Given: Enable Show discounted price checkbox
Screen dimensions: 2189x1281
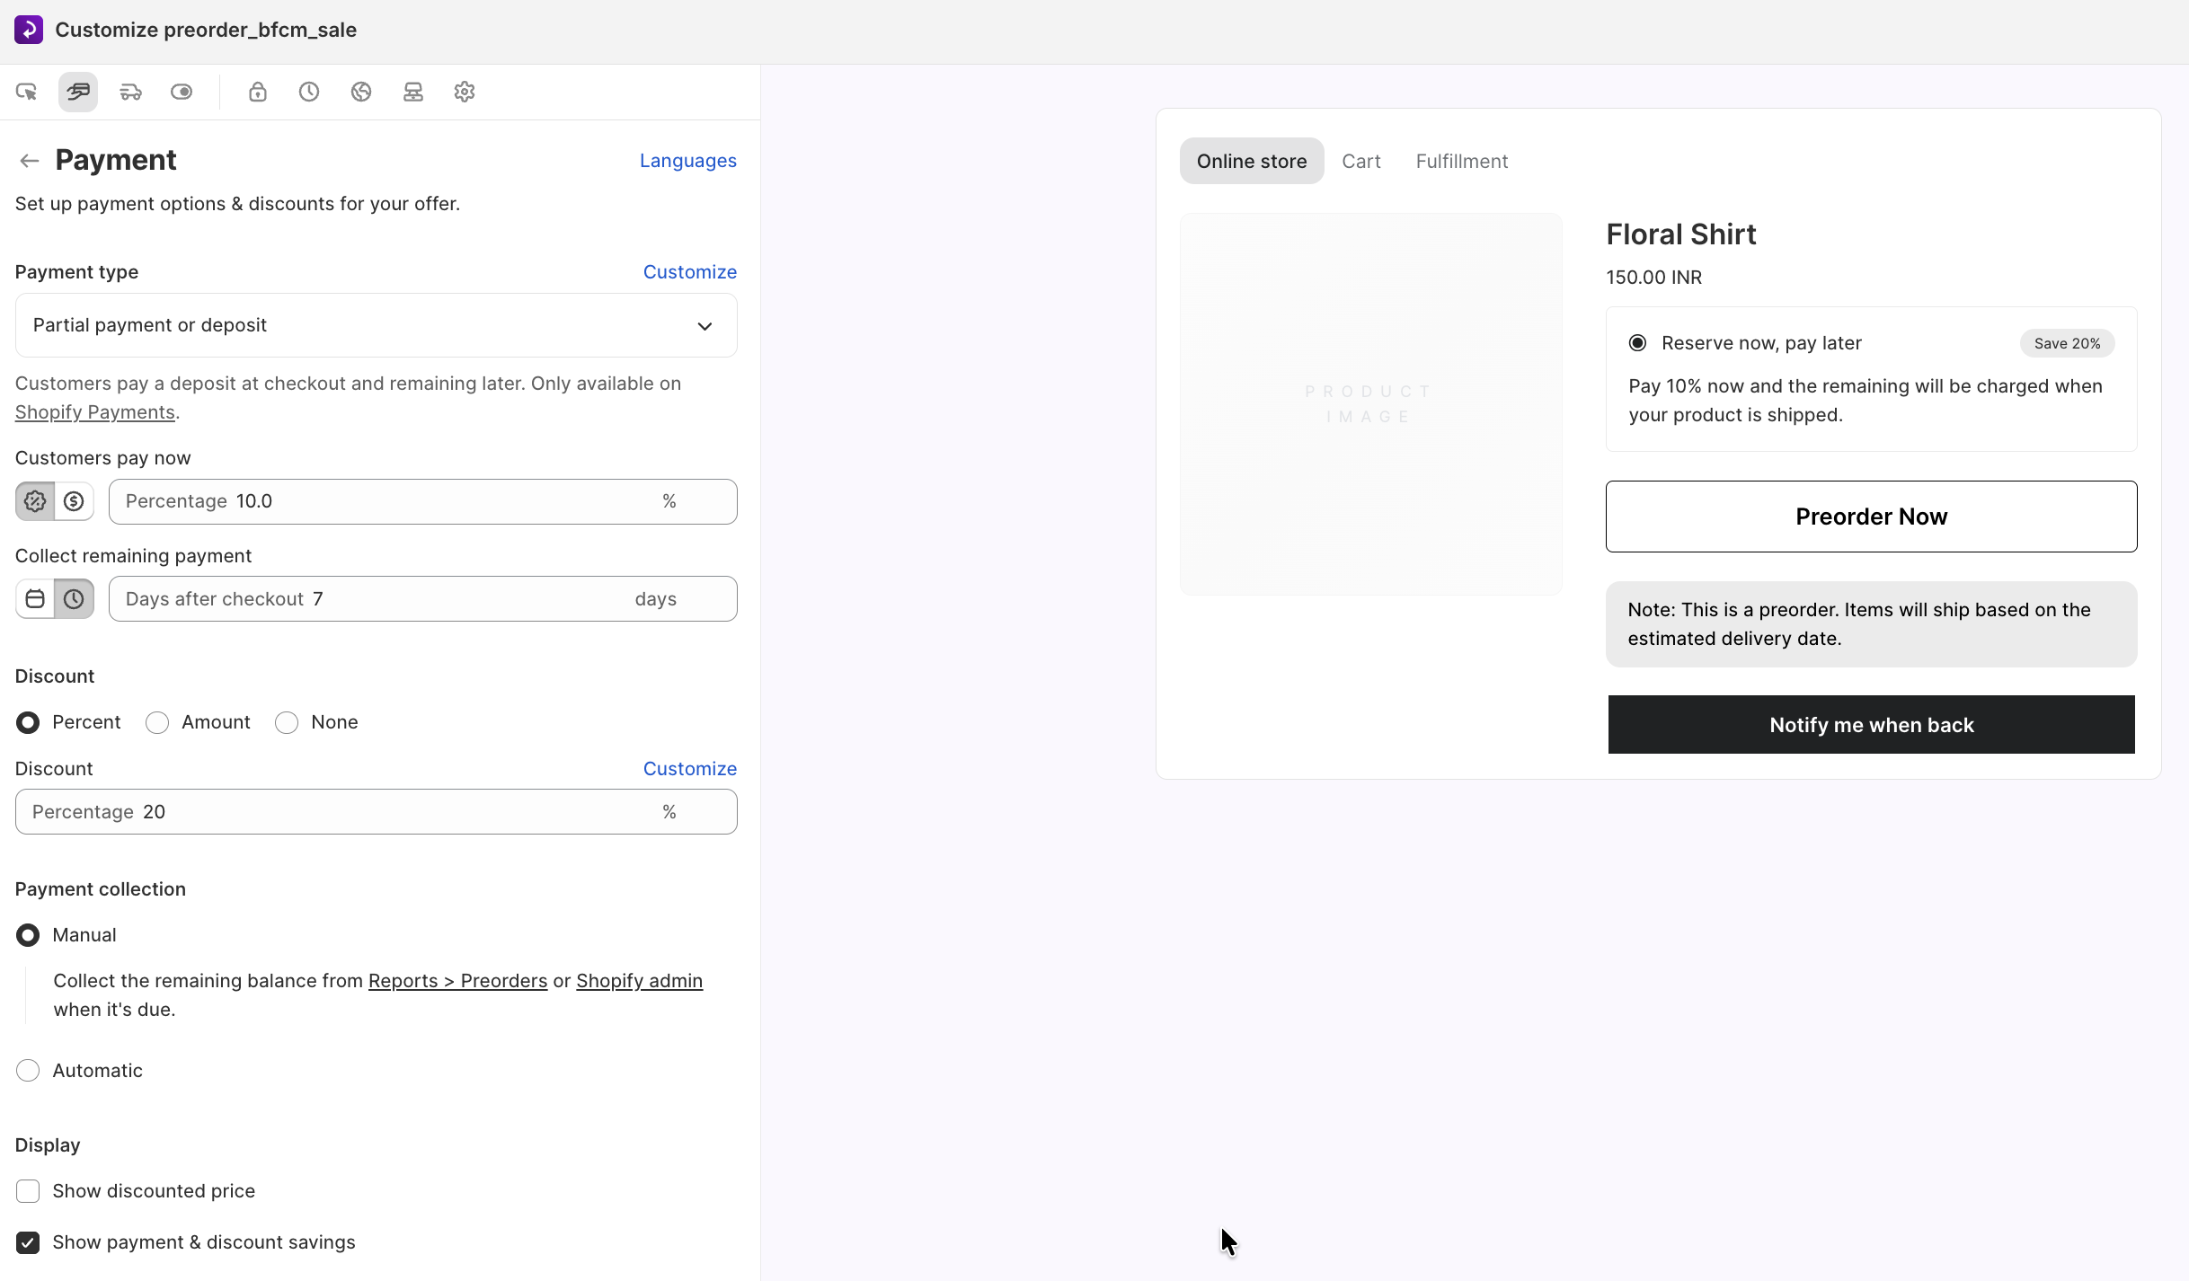Looking at the screenshot, I should pos(28,1191).
